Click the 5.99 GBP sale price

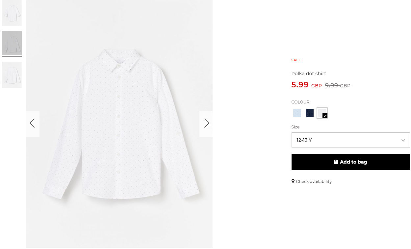[x=306, y=85]
